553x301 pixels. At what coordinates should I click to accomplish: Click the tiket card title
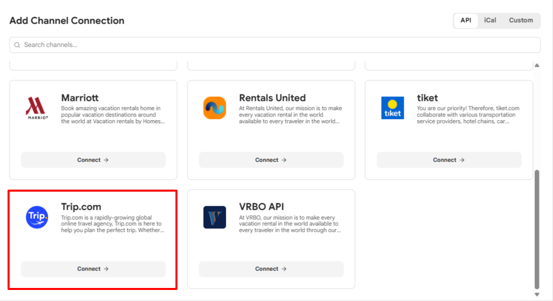427,98
